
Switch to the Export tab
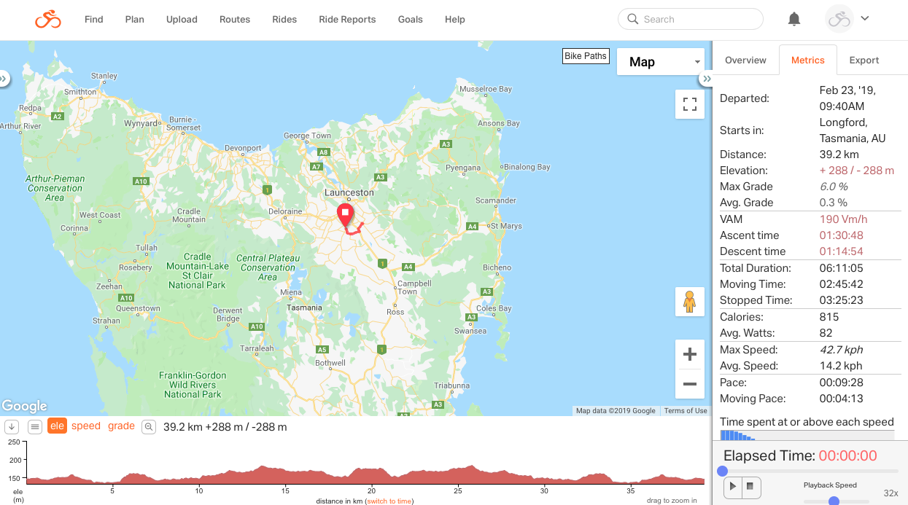point(864,60)
